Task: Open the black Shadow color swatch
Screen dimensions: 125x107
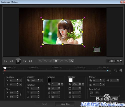Action: (x=49, y=80)
